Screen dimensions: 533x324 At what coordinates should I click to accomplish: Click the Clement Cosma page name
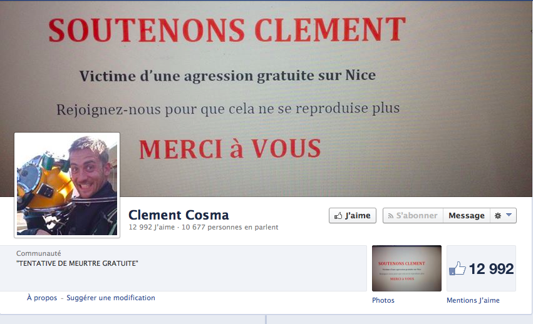coord(179,215)
